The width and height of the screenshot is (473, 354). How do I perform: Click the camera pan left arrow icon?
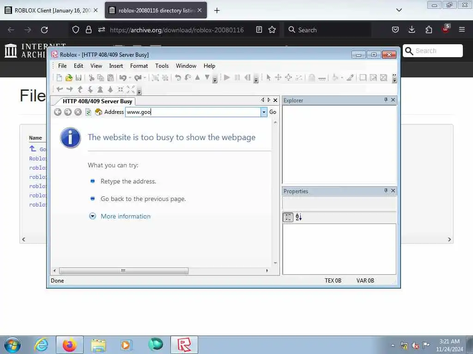[x=60, y=89]
